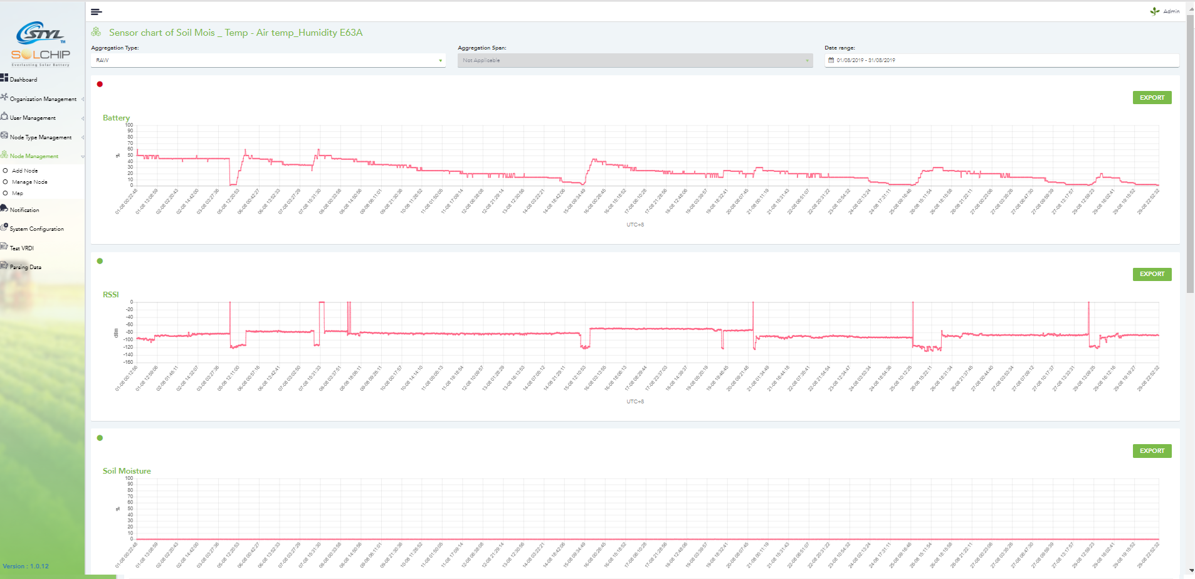Click the red Battery status indicator dot
This screenshot has height=579, width=1195.
click(x=100, y=84)
